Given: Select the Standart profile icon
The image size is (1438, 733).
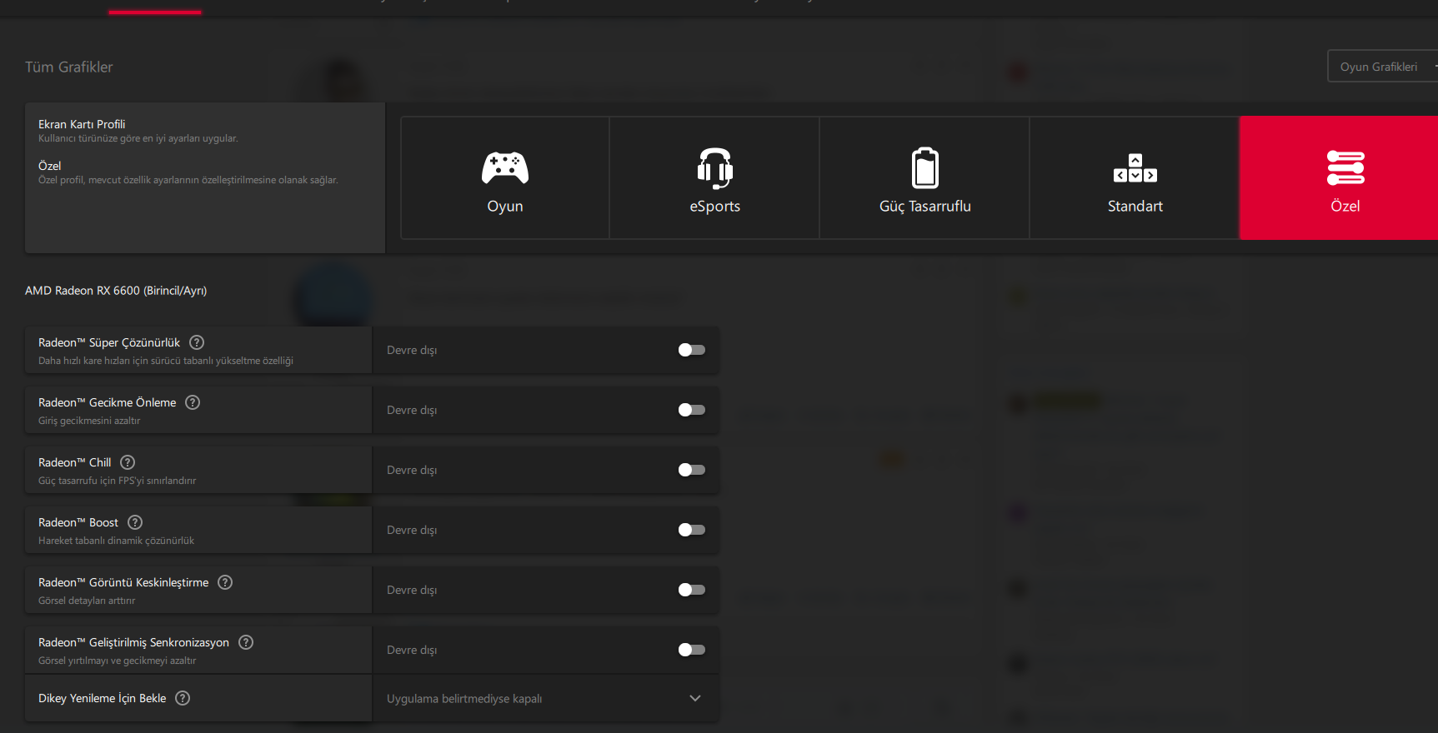Looking at the screenshot, I should point(1135,167).
